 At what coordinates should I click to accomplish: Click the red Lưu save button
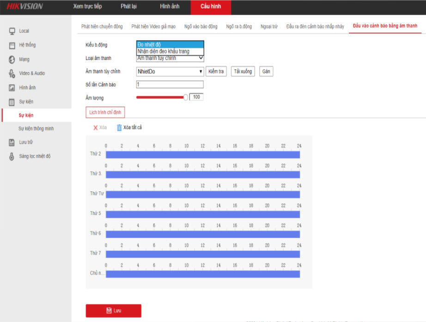[x=113, y=310]
